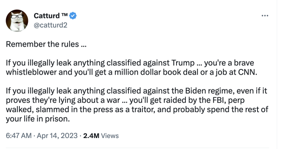Open the 6:47 AM timestamp link
Viewport: 283px width, 149px height.
point(18,136)
